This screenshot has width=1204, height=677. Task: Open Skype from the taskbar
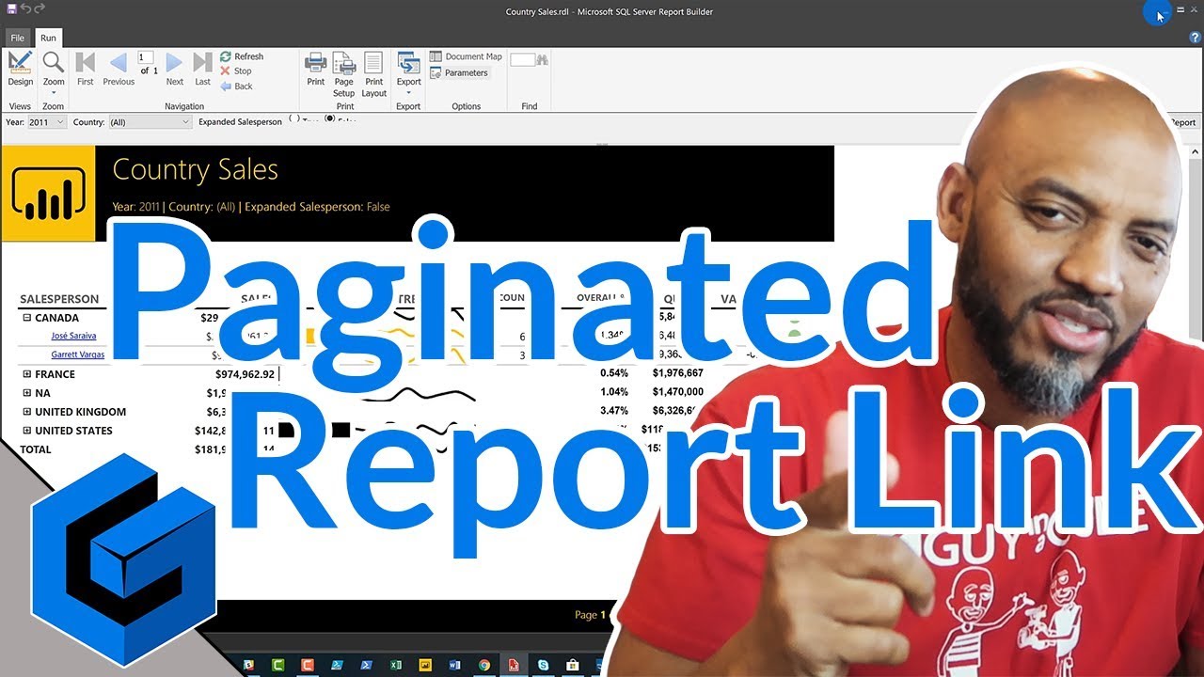[x=543, y=666]
